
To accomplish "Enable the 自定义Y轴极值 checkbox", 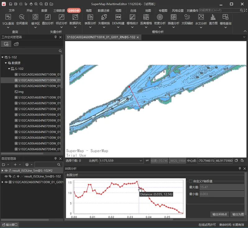I will [x=191, y=181].
